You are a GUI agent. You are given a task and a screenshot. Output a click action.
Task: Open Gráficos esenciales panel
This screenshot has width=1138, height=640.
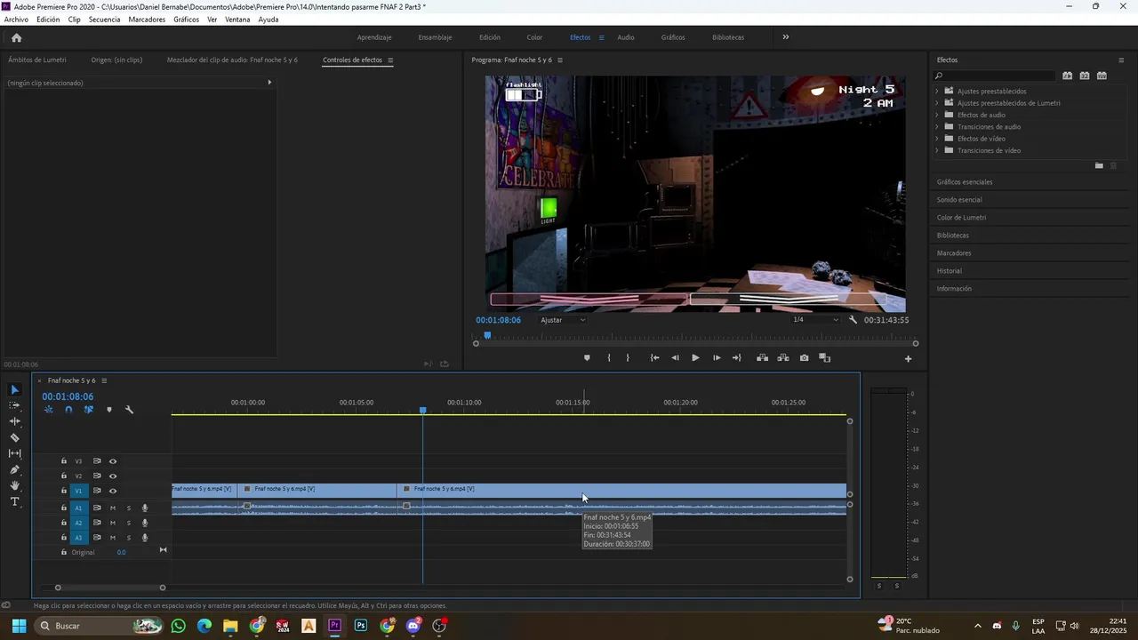(965, 182)
